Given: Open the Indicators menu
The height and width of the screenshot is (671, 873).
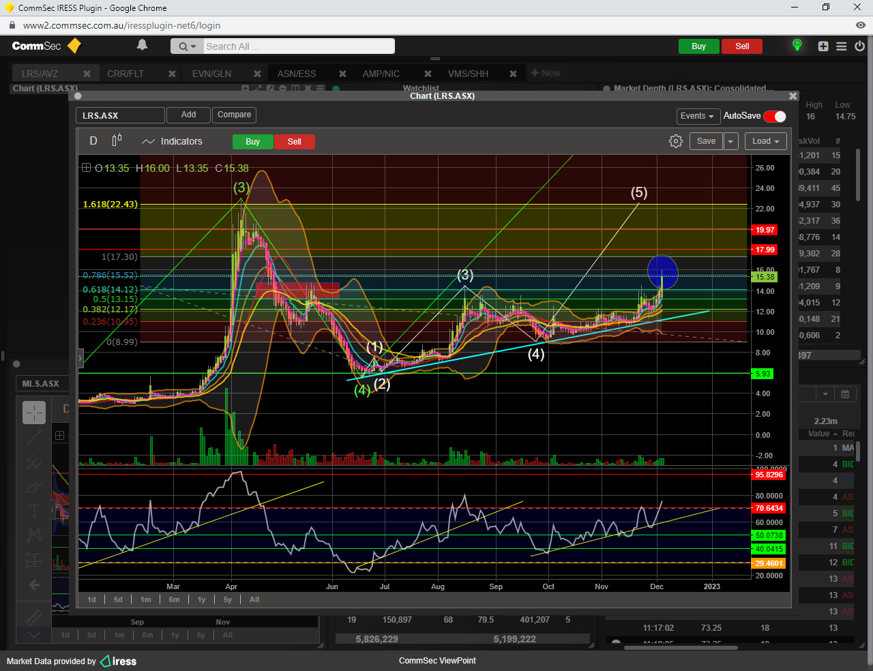Looking at the screenshot, I should point(173,141).
